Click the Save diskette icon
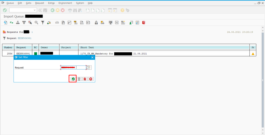Viewport: 265px width, 135px height. (45, 10)
